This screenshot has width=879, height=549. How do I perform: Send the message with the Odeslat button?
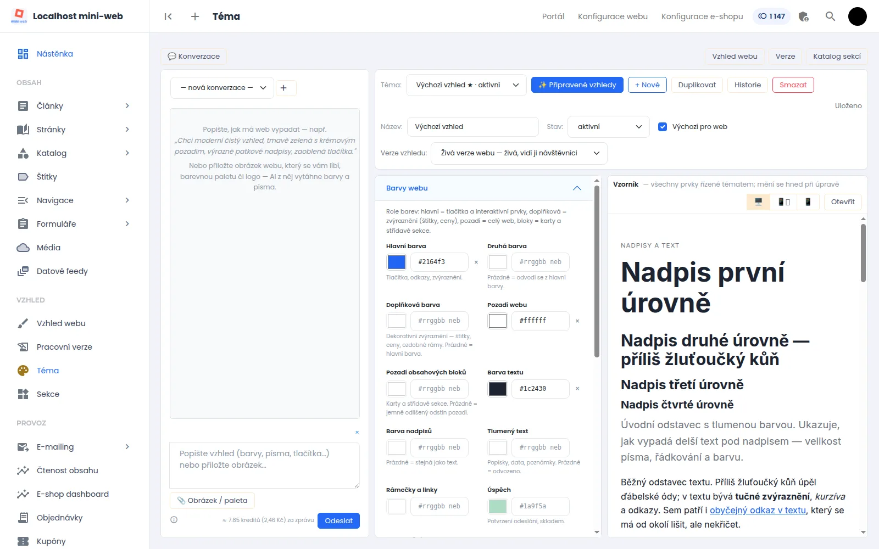point(338,521)
